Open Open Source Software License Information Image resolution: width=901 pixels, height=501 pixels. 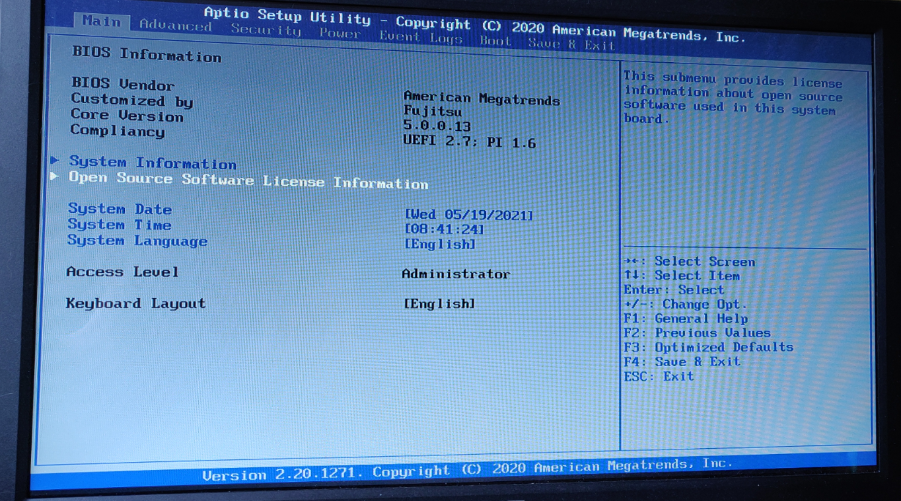248,180
